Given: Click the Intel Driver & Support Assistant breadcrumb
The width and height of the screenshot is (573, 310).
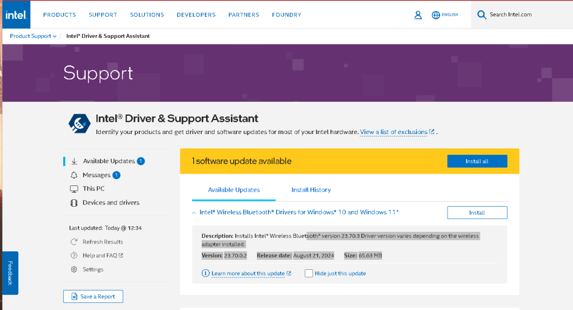Looking at the screenshot, I should point(108,36).
